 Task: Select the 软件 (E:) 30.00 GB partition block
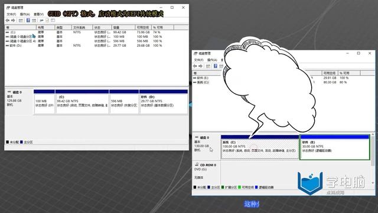335,147
